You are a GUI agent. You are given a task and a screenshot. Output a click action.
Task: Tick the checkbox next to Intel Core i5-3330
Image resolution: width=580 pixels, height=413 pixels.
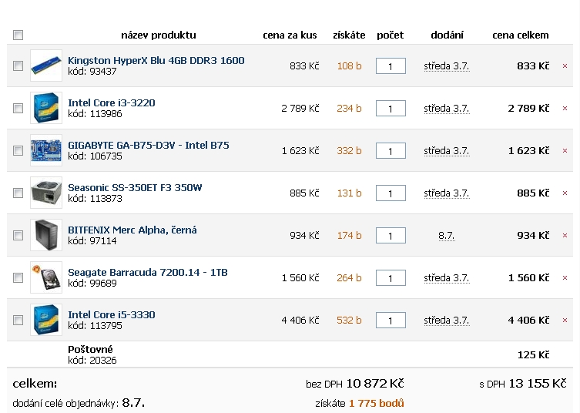coord(18,320)
